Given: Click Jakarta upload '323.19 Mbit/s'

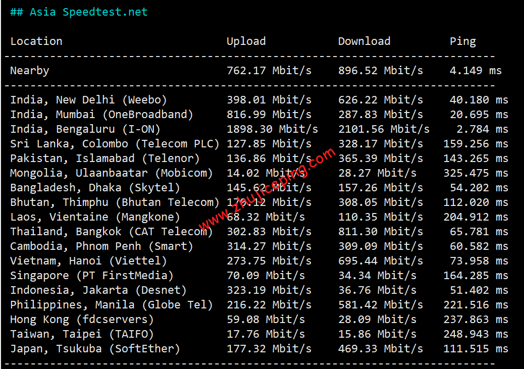Looking at the screenshot, I should tap(269, 290).
